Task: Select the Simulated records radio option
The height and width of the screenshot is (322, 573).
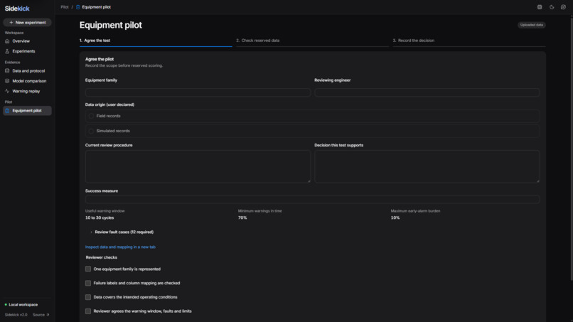Action: pos(91,132)
